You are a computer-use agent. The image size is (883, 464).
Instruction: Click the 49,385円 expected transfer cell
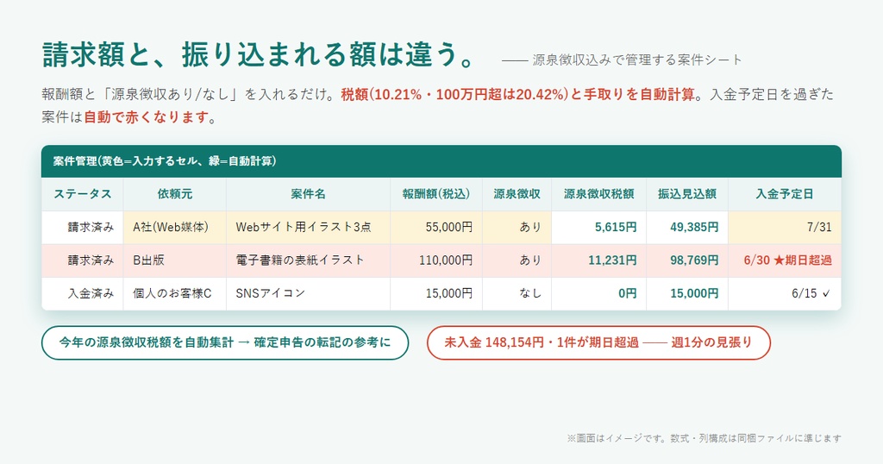point(687,228)
